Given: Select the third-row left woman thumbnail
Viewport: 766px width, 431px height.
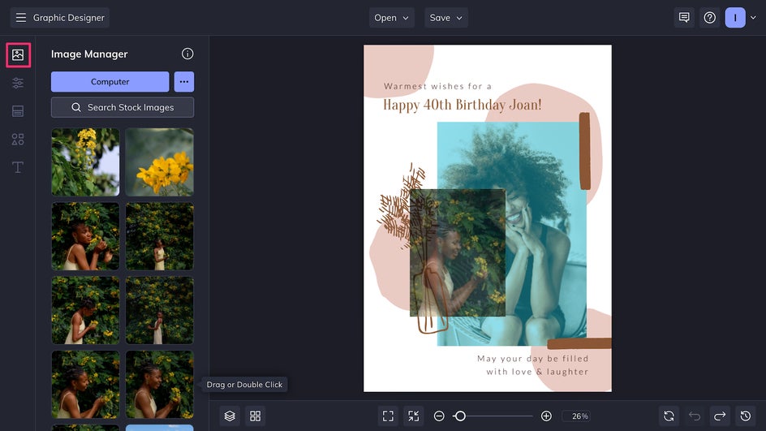Looking at the screenshot, I should (85, 310).
